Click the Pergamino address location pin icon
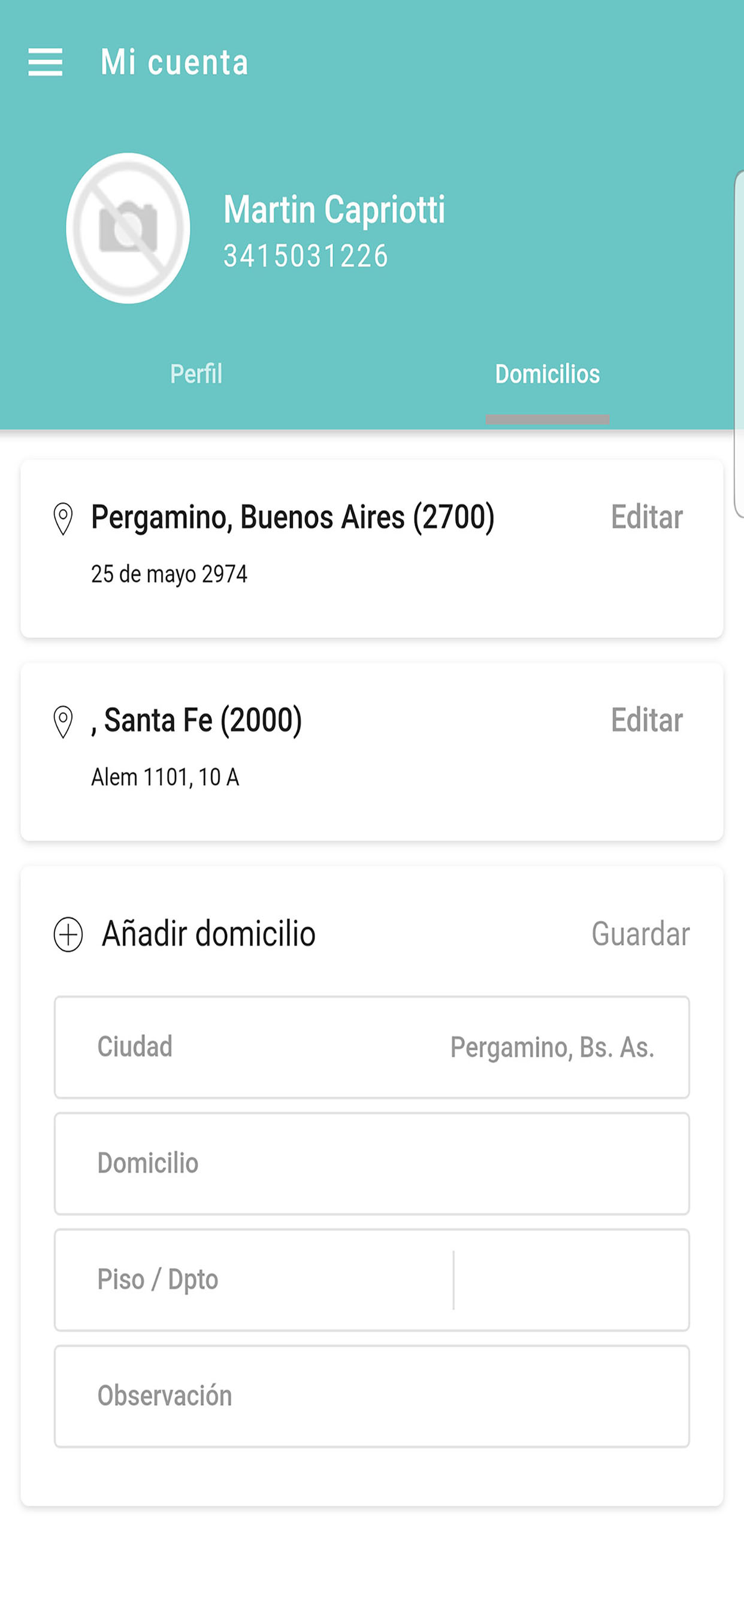 (x=63, y=518)
